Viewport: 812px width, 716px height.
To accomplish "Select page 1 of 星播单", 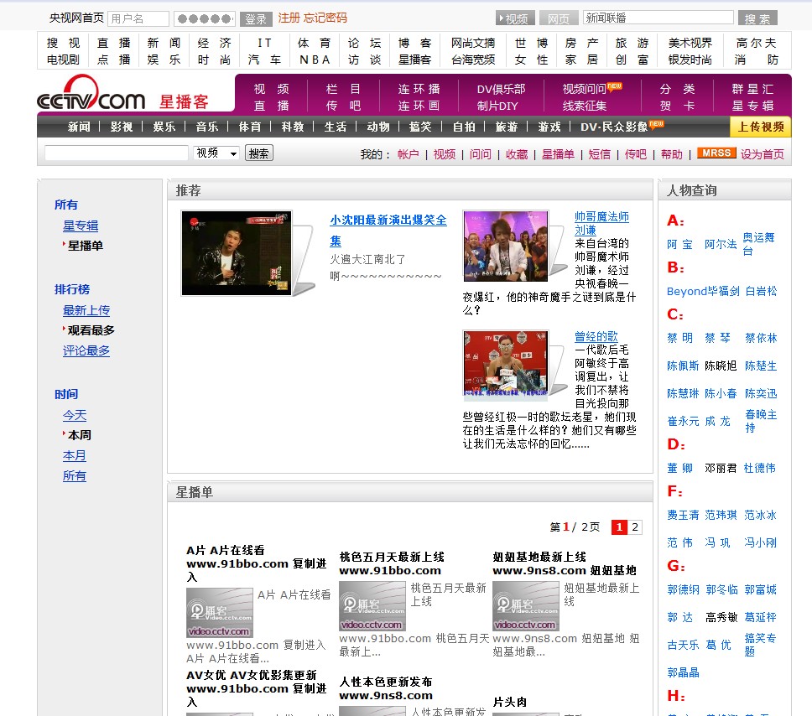I will pos(619,527).
